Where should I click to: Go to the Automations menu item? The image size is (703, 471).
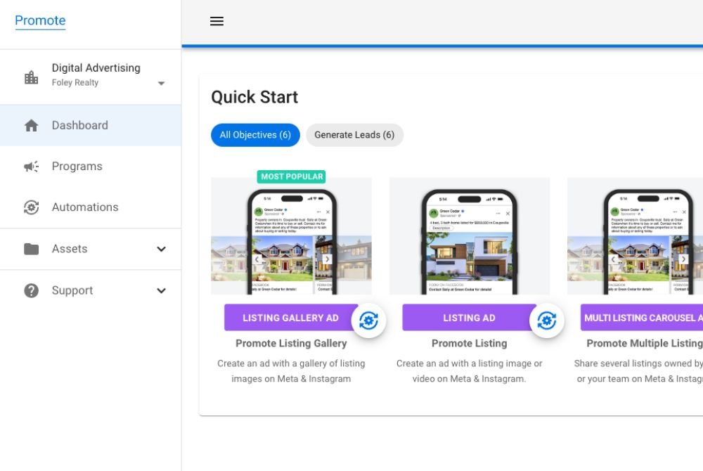click(x=85, y=207)
